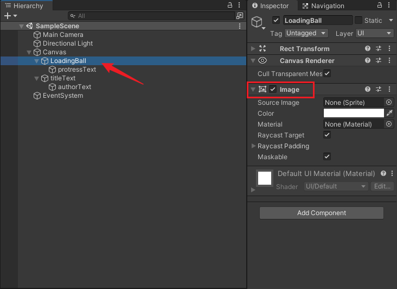Open Canvas Renderer help reference
Viewport: 397px width, 289px height.
coord(368,60)
